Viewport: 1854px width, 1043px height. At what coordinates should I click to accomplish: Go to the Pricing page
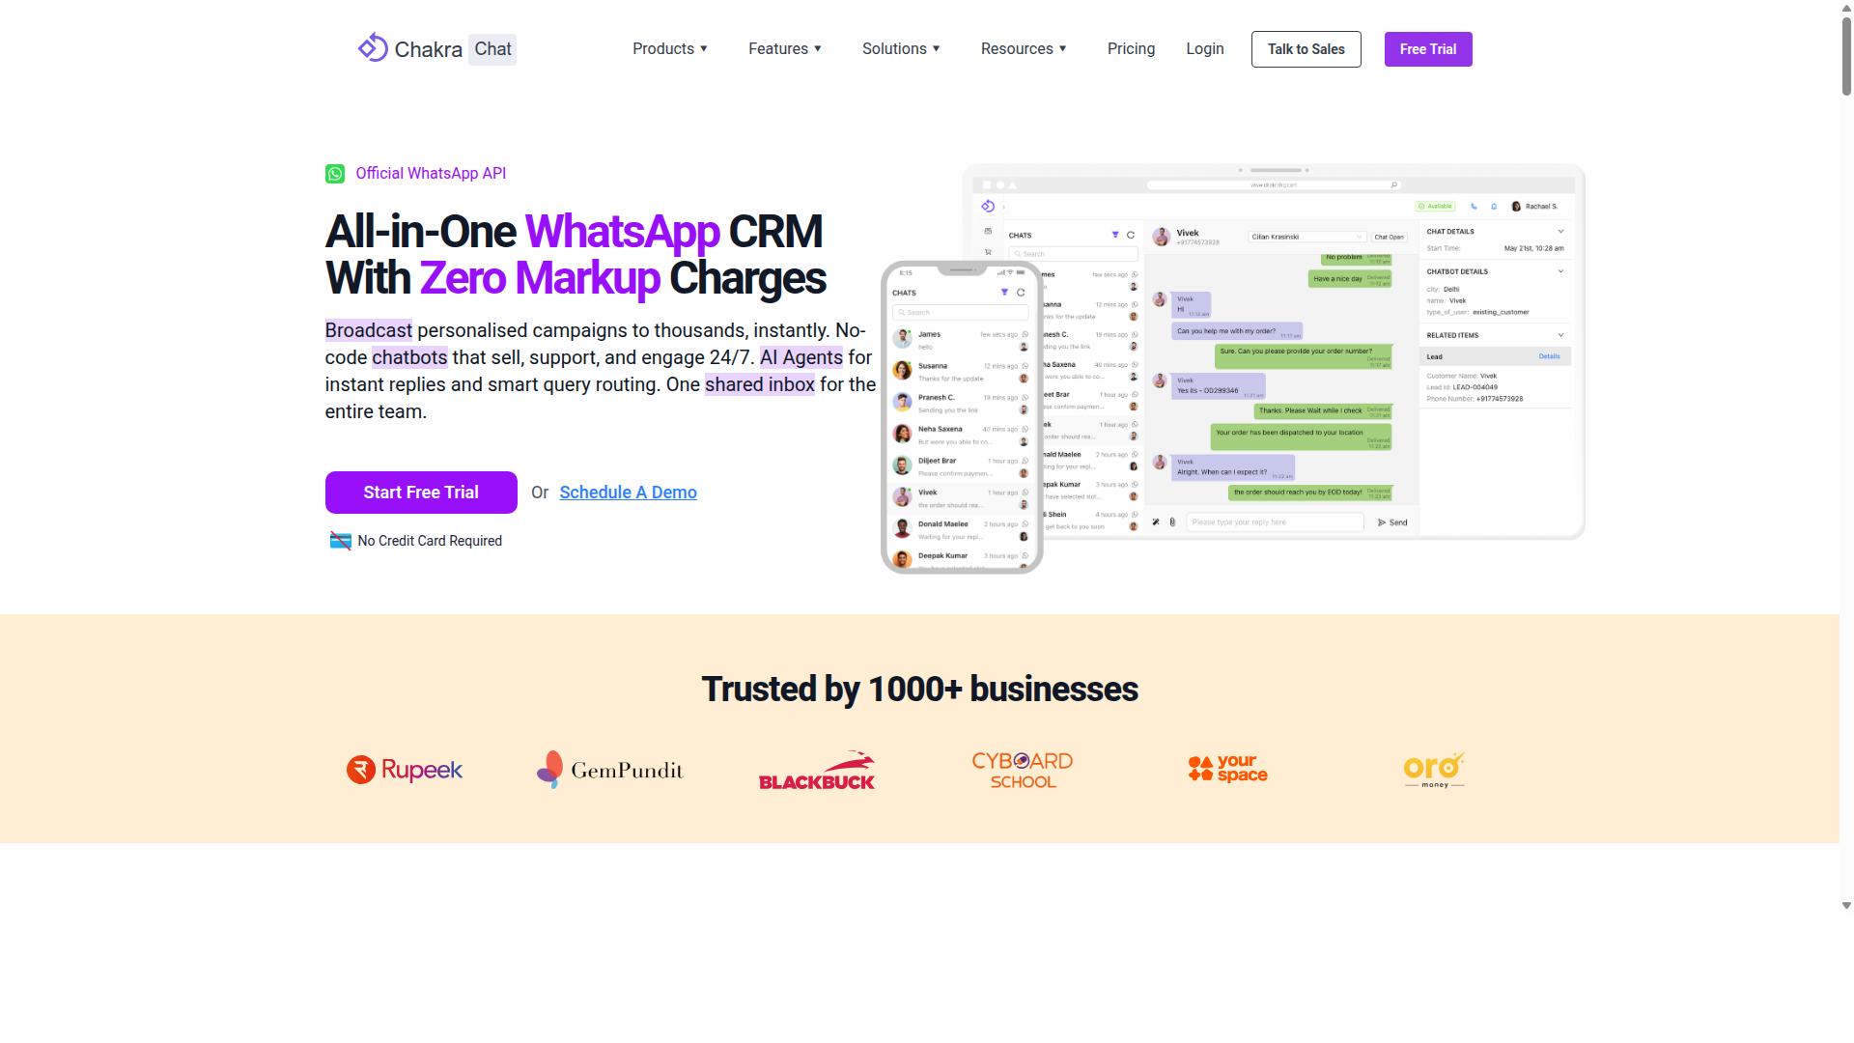coord(1131,48)
